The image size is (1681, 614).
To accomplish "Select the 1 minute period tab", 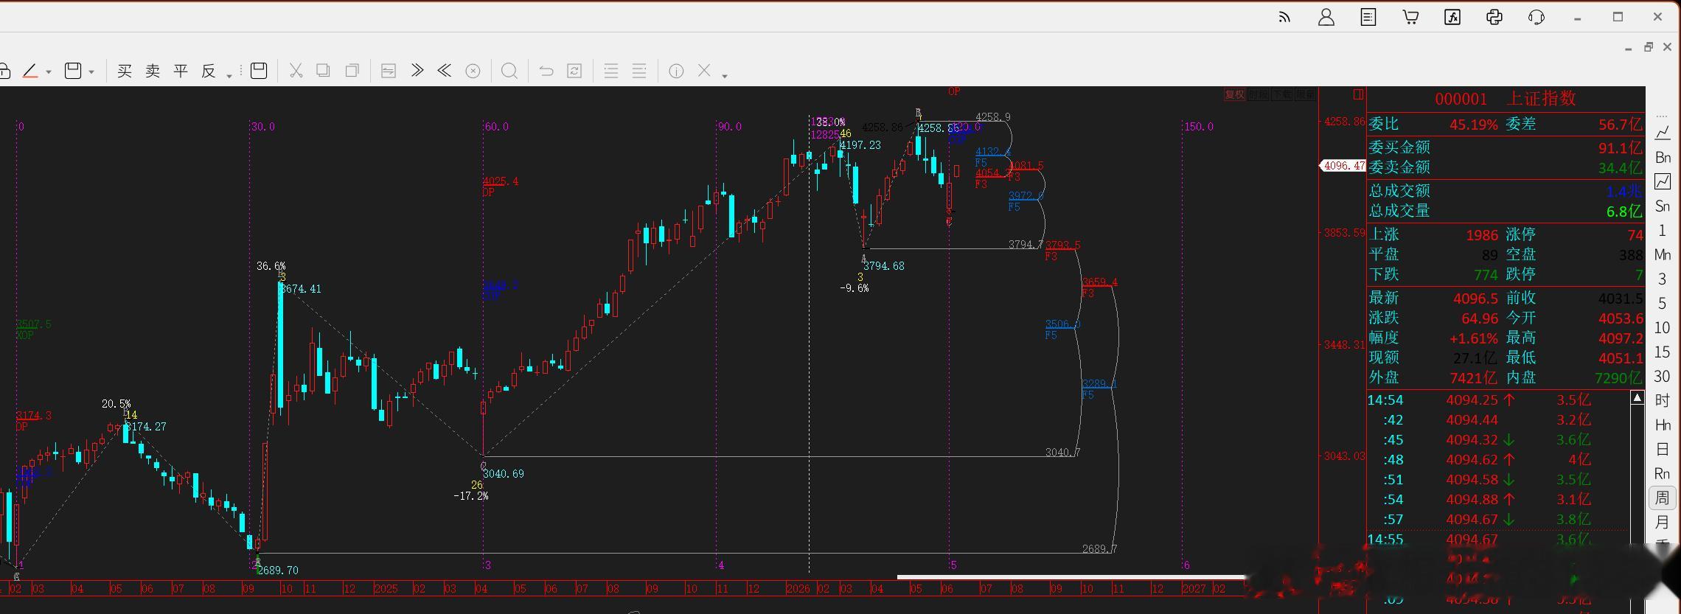I will tap(1662, 230).
